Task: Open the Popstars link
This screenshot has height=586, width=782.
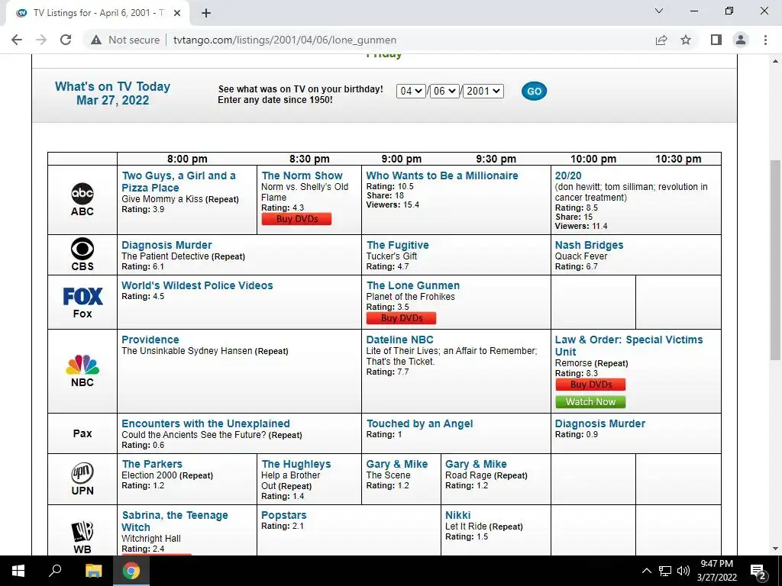Action: [284, 515]
